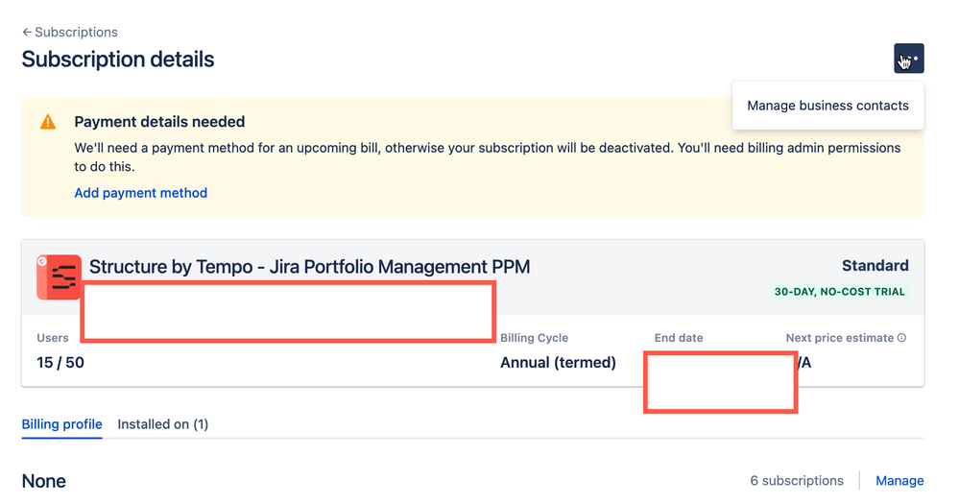Click the End date label
This screenshot has height=504, width=959.
point(679,338)
